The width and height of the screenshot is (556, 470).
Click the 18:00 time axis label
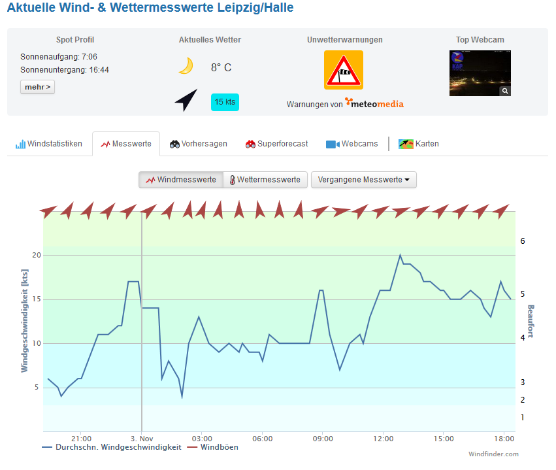(x=504, y=439)
